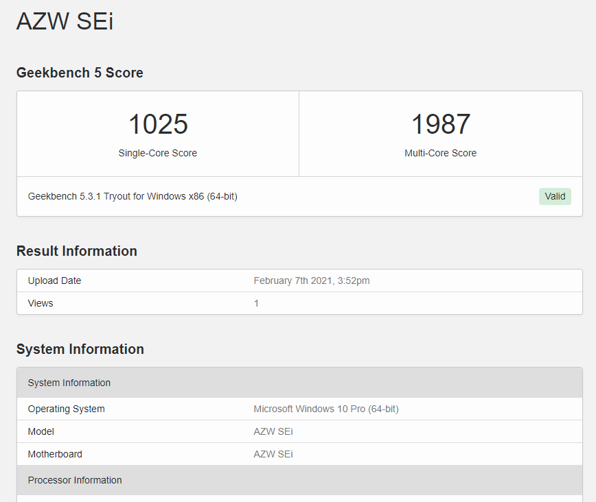
Task: Click the Valid status badge
Action: [x=555, y=196]
